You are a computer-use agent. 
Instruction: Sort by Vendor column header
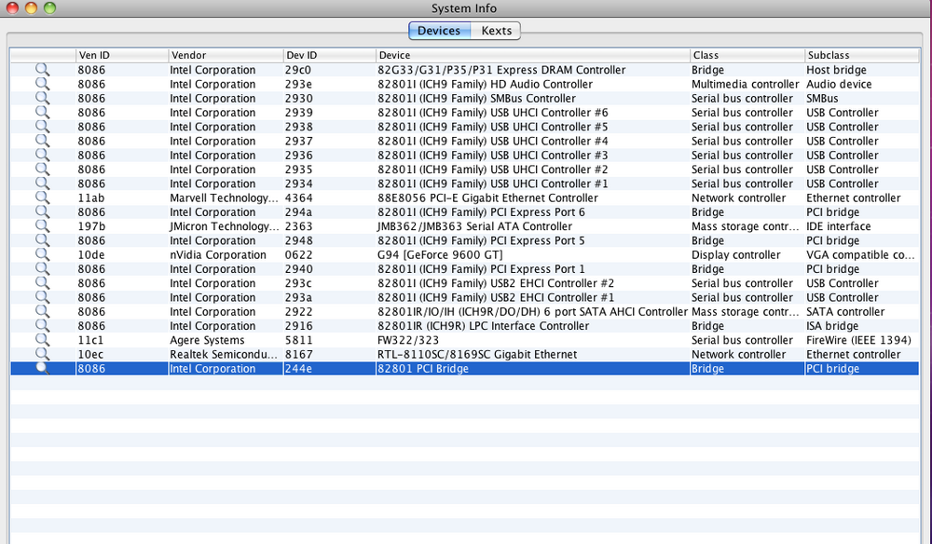coord(225,56)
